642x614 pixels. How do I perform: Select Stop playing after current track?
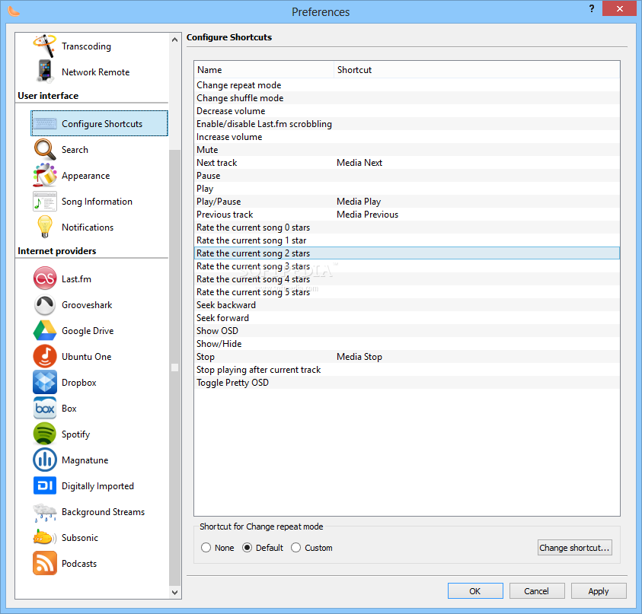407,370
